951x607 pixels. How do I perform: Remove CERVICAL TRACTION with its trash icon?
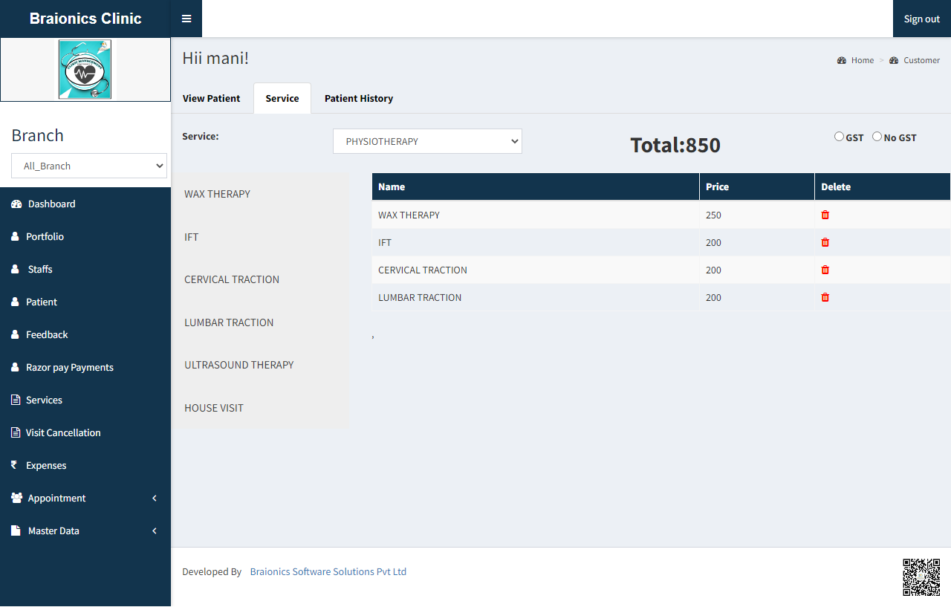pyautogui.click(x=825, y=270)
